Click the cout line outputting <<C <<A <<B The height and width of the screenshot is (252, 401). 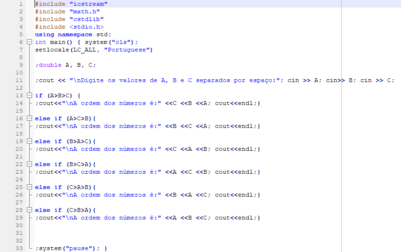click(x=147, y=149)
